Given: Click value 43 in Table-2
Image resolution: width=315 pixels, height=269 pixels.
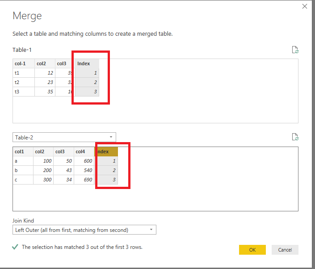Looking at the screenshot, I should (x=64, y=170).
